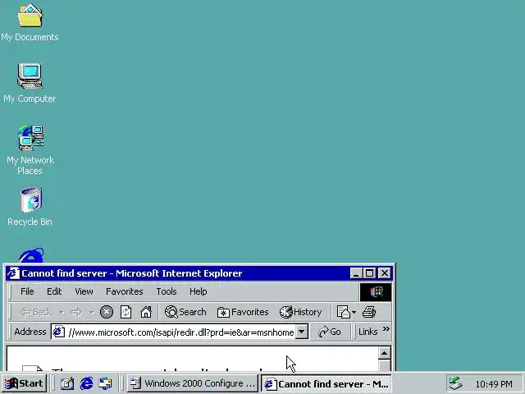This screenshot has height=394, width=525.
Task: Select the My Computer desktop icon
Action: 30,83
